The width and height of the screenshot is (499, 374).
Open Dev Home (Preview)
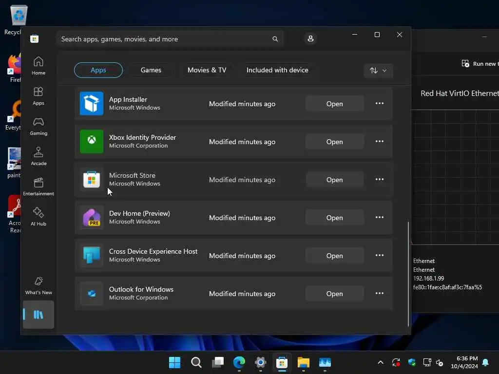pyautogui.click(x=334, y=218)
